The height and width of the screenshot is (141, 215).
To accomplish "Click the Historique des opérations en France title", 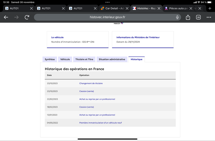I will point(74,69).
